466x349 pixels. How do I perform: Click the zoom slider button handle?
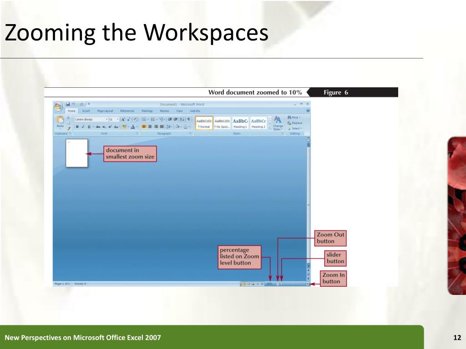pos(281,284)
